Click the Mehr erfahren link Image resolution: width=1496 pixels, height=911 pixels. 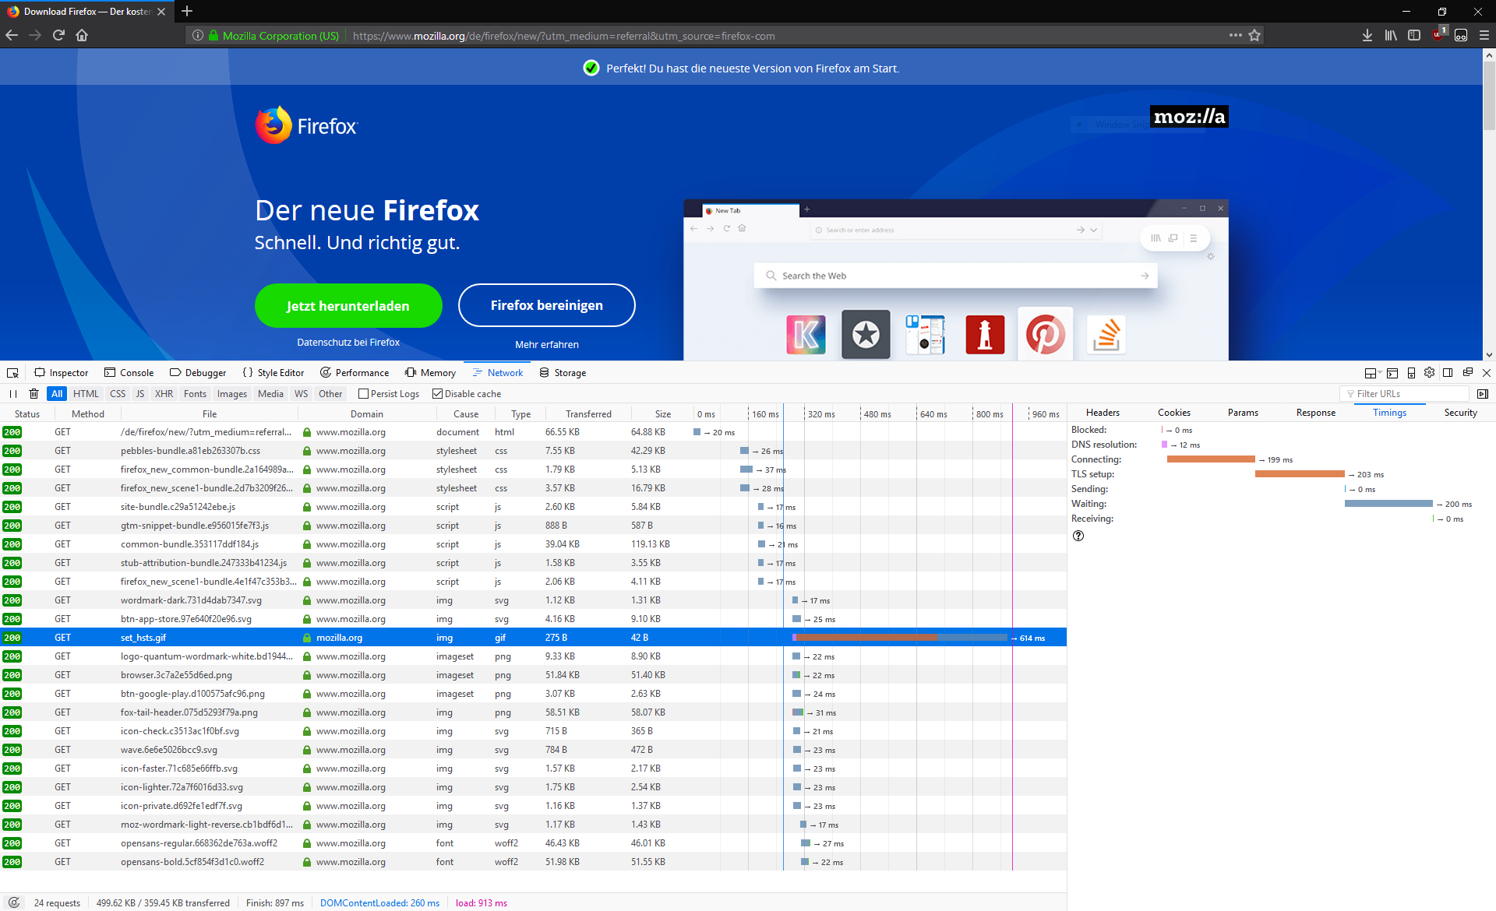pyautogui.click(x=546, y=344)
